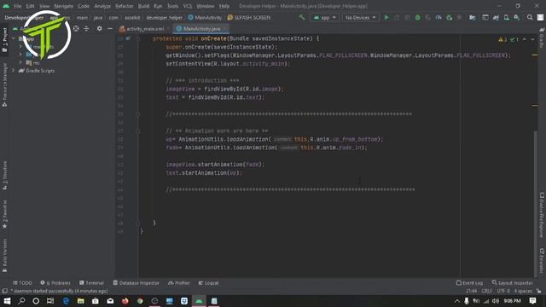The width and height of the screenshot is (546, 307).
Task: Click MainActivity in the navigation breadcrumb
Action: tap(205, 17)
